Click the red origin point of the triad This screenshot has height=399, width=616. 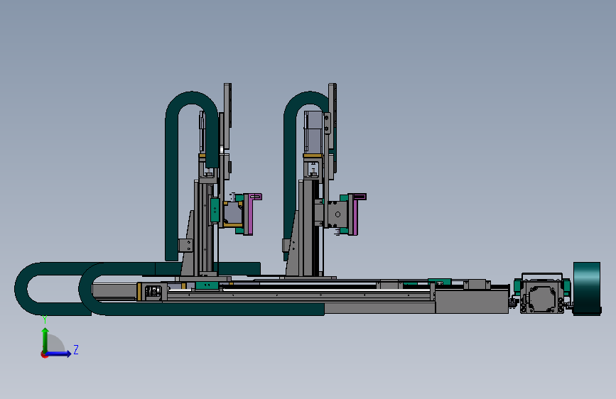[43, 354]
